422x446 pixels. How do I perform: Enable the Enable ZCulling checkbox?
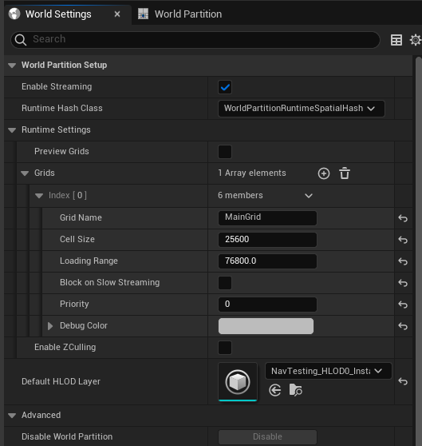pos(225,348)
